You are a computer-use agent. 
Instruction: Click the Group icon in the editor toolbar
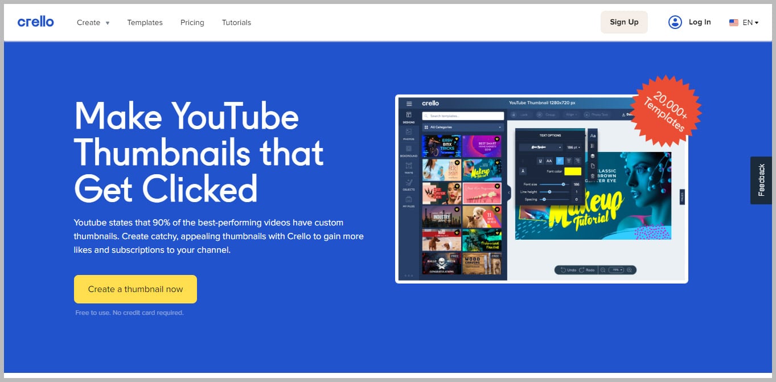[539, 115]
